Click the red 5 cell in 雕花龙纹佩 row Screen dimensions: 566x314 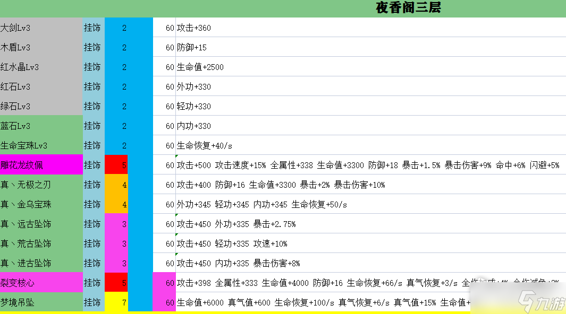(x=116, y=165)
